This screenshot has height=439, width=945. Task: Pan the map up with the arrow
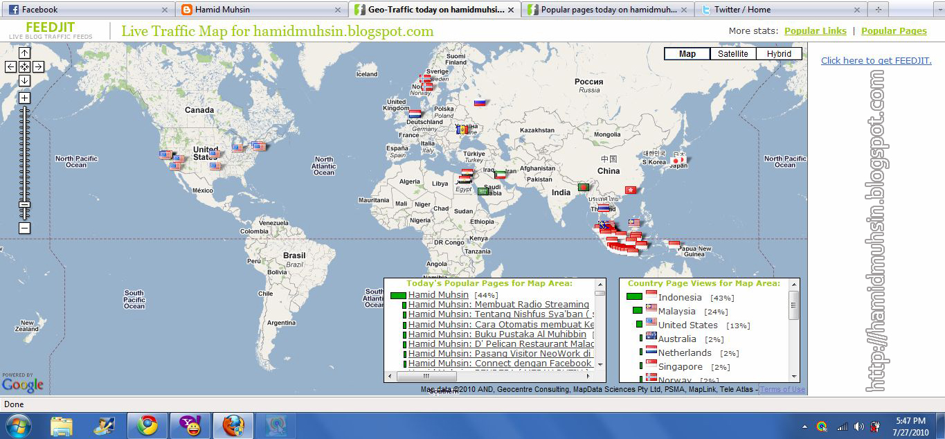24,53
